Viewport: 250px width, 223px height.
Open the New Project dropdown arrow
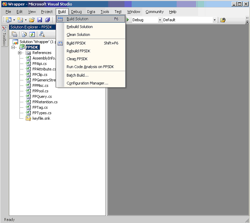tap(14, 20)
